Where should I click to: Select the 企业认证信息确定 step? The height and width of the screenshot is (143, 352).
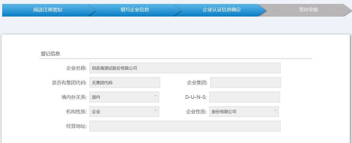221,10
